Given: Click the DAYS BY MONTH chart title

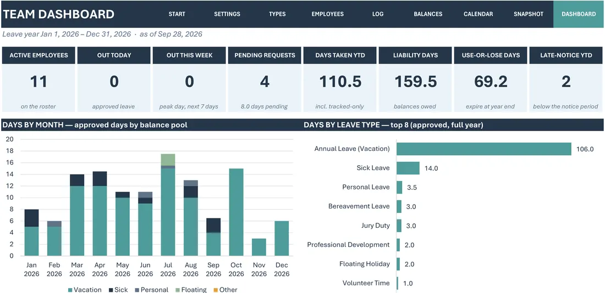Looking at the screenshot, I should [95, 125].
